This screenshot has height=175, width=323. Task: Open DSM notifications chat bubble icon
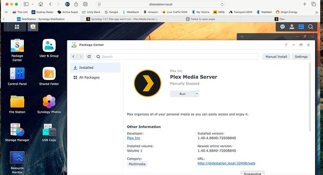pos(282,27)
